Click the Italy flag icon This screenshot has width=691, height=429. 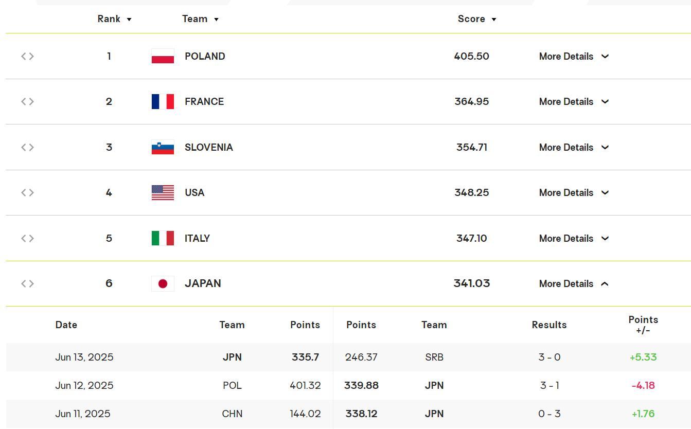163,238
